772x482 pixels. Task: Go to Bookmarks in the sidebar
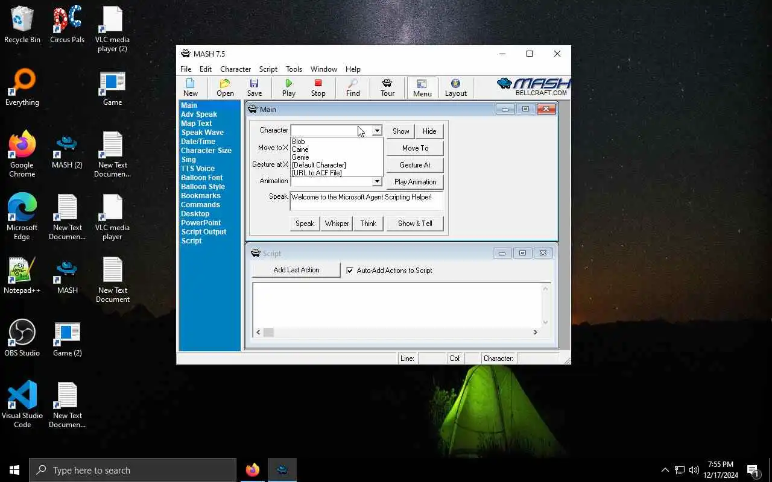tap(201, 196)
